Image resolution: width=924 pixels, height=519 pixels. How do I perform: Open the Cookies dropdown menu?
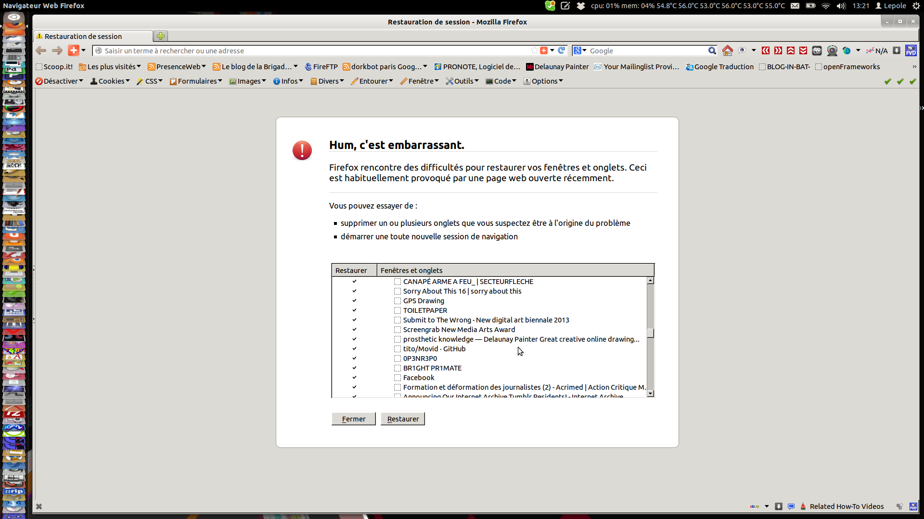tap(110, 81)
